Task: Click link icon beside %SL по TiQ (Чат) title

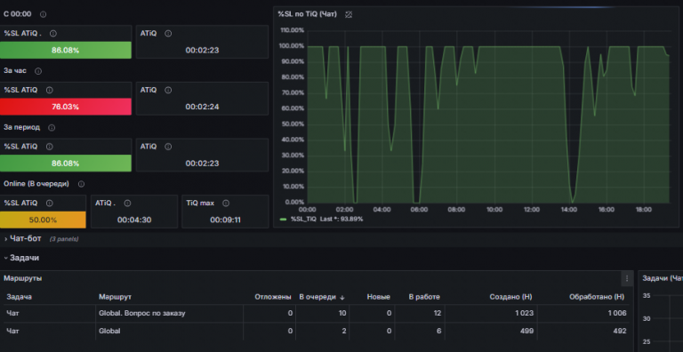Action: pyautogui.click(x=349, y=14)
